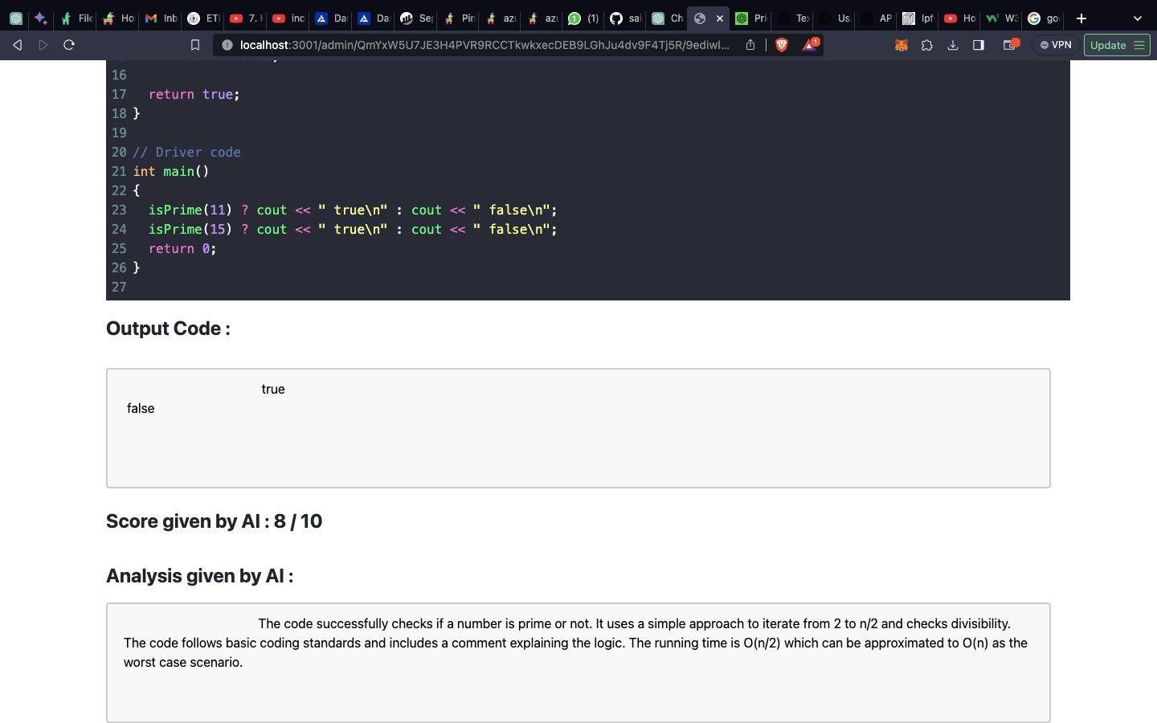Close the active localhost tab
1157x723 pixels.
click(720, 18)
